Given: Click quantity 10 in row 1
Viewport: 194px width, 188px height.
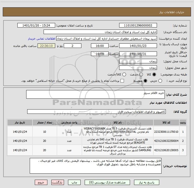Looking at the screenshot, I should tap(45, 132).
